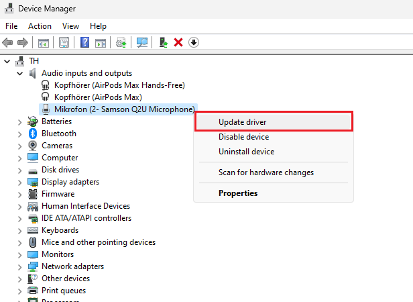Expand the Bluetooth category

pyautogui.click(x=19, y=134)
